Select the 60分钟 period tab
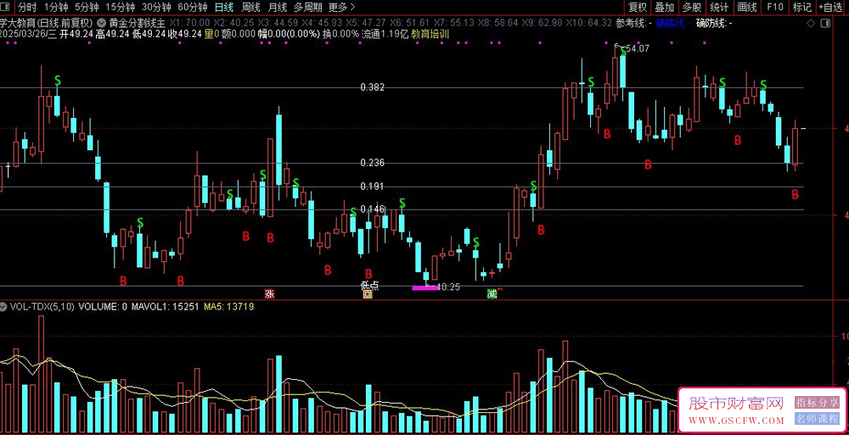Viewport: 849px width, 435px height. coord(193,7)
